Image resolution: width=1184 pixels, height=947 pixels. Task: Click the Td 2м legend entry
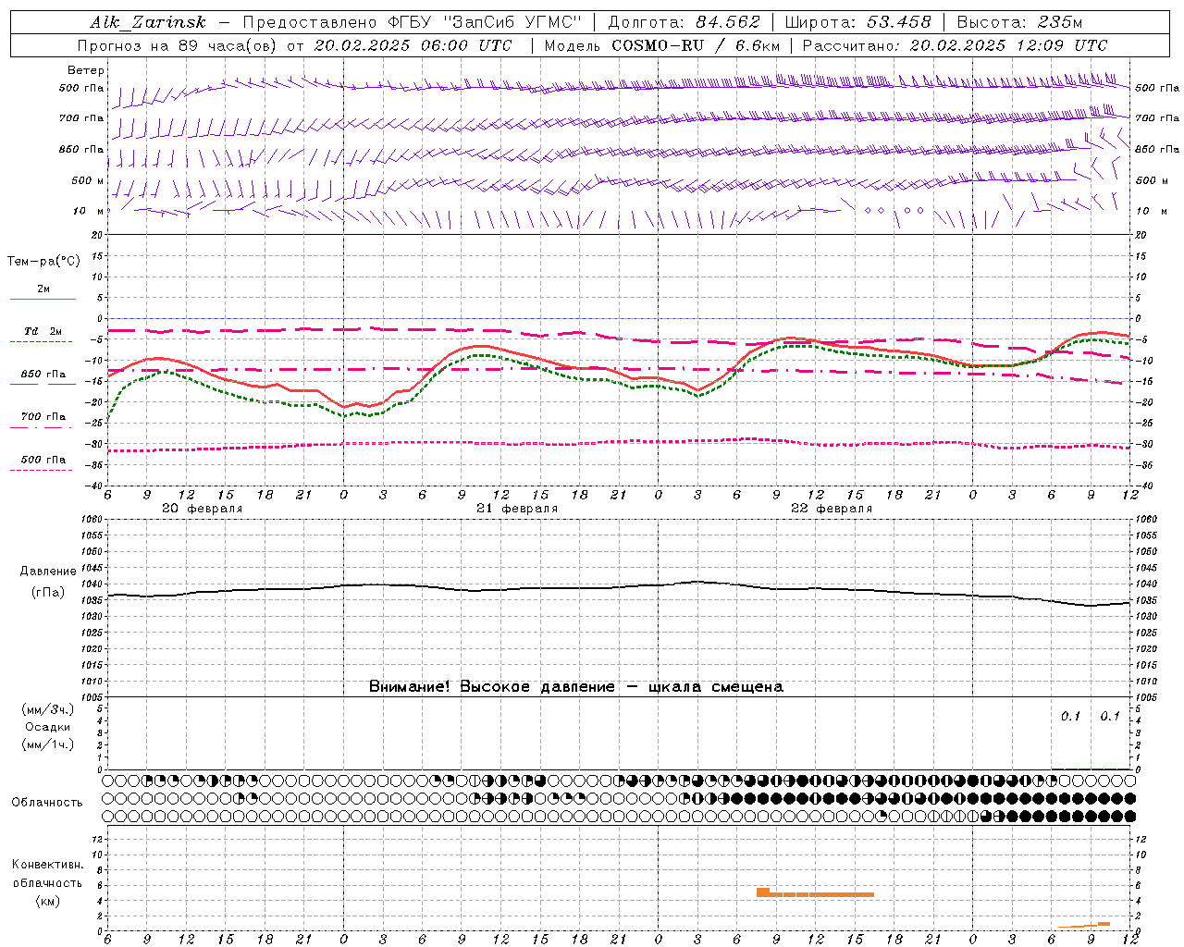[x=43, y=331]
